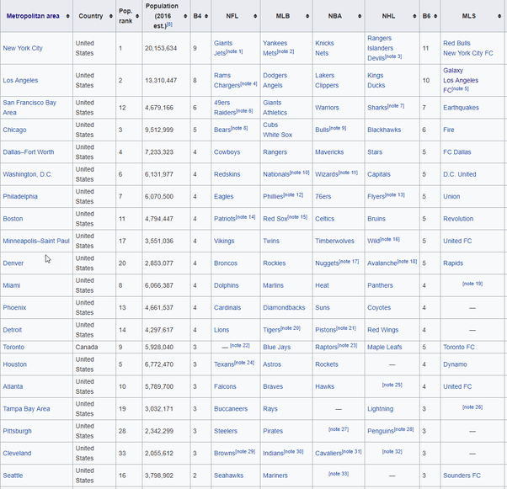Click the Lakers team link
Screen dimensions: 507x489
pyautogui.click(x=325, y=76)
